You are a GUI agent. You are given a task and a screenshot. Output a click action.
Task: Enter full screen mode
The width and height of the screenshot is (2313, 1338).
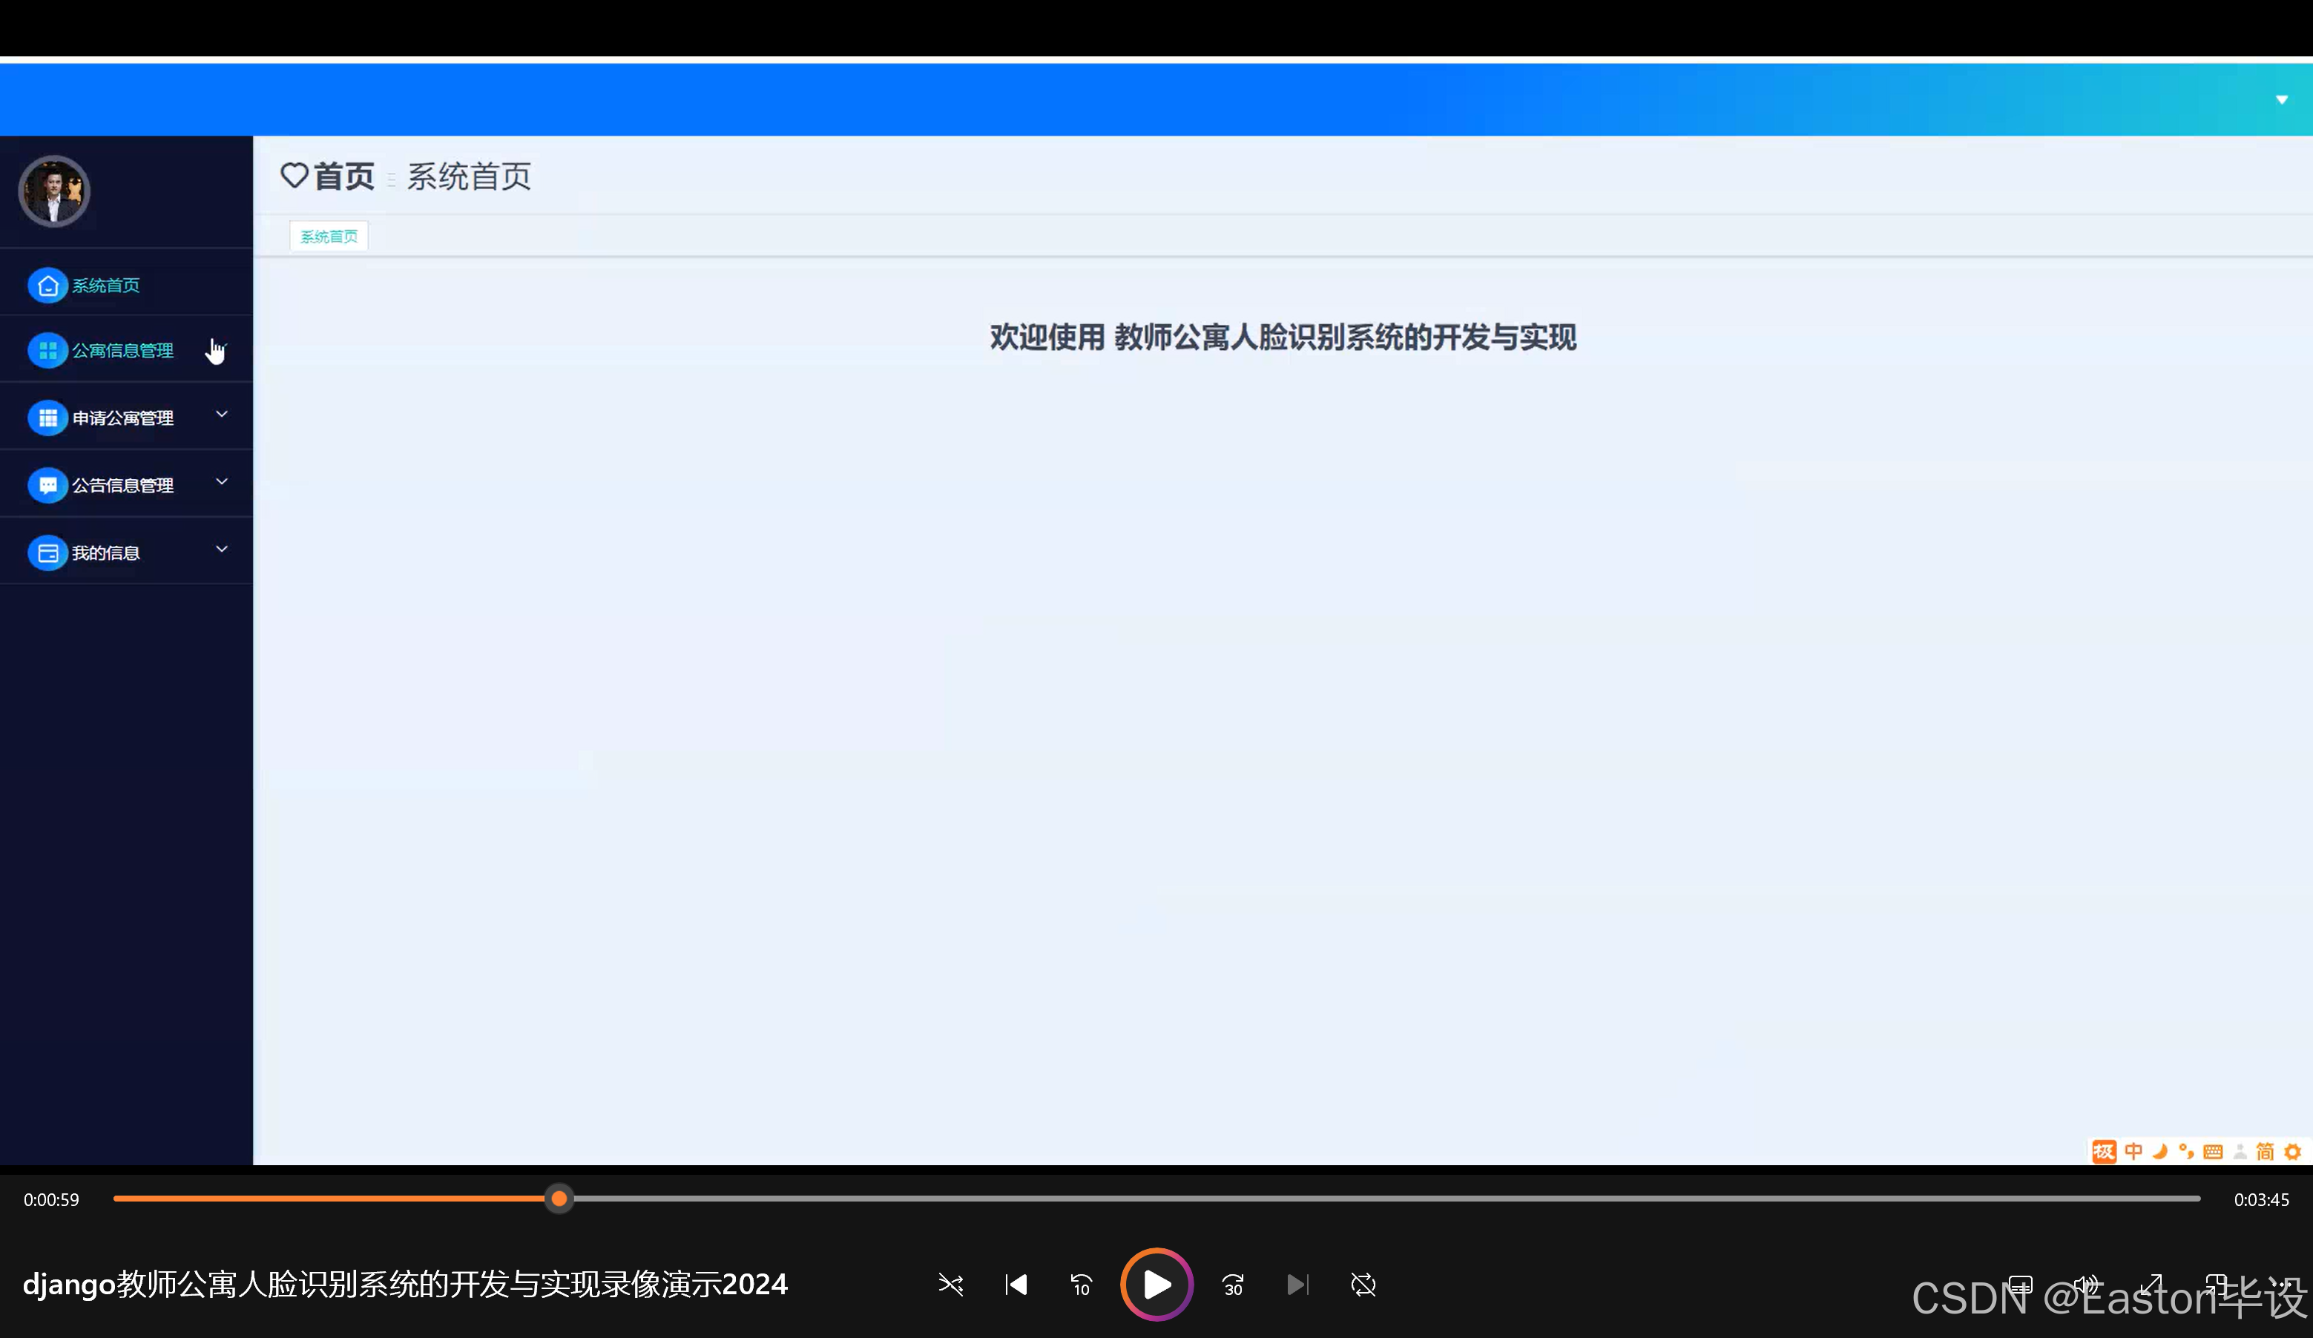2151,1285
